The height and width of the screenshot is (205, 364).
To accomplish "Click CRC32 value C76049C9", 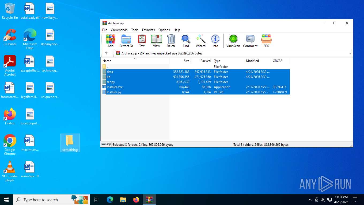I will pyautogui.click(x=279, y=92).
